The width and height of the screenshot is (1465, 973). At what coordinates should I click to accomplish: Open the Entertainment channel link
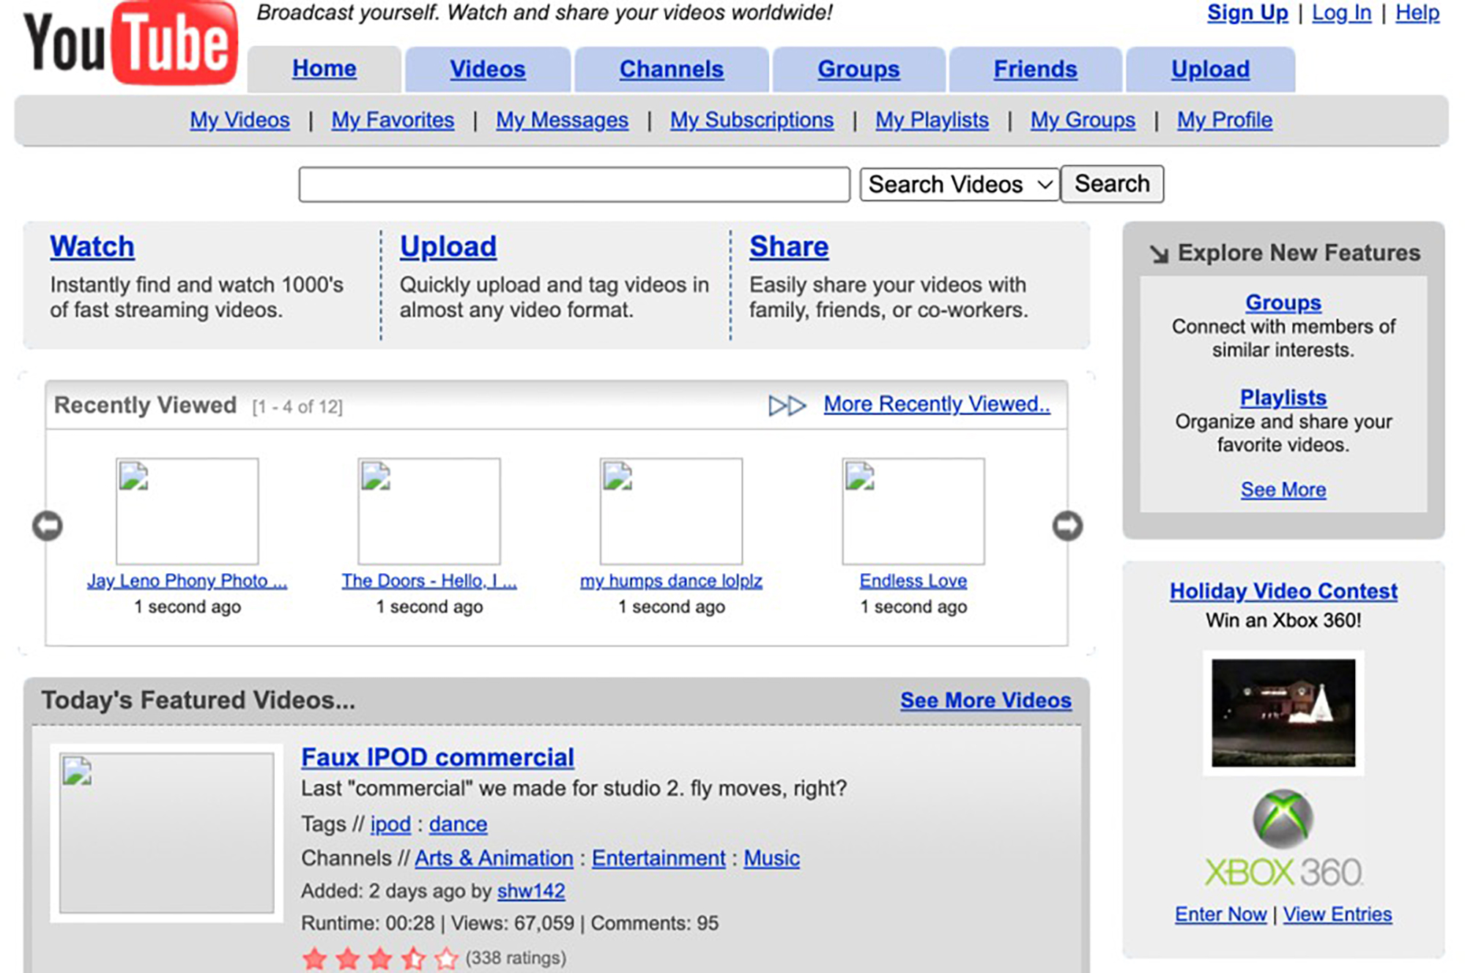click(x=659, y=858)
